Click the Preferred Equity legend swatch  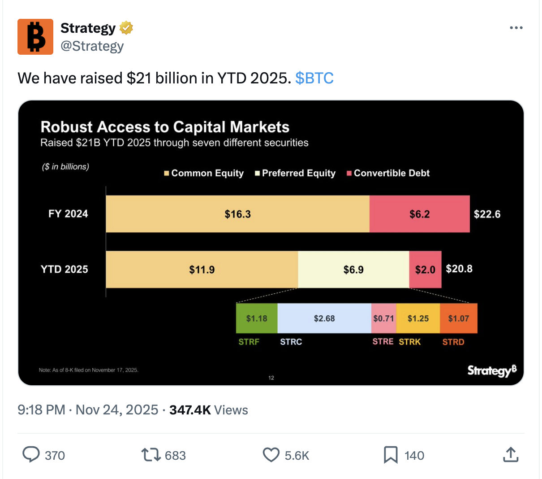click(258, 173)
